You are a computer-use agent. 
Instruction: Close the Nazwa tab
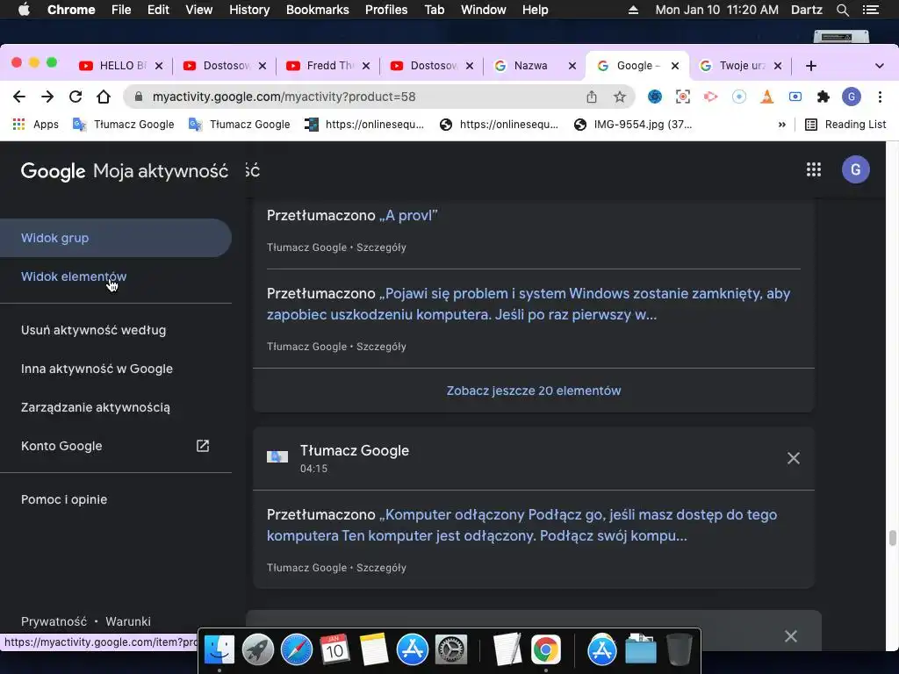click(x=572, y=66)
